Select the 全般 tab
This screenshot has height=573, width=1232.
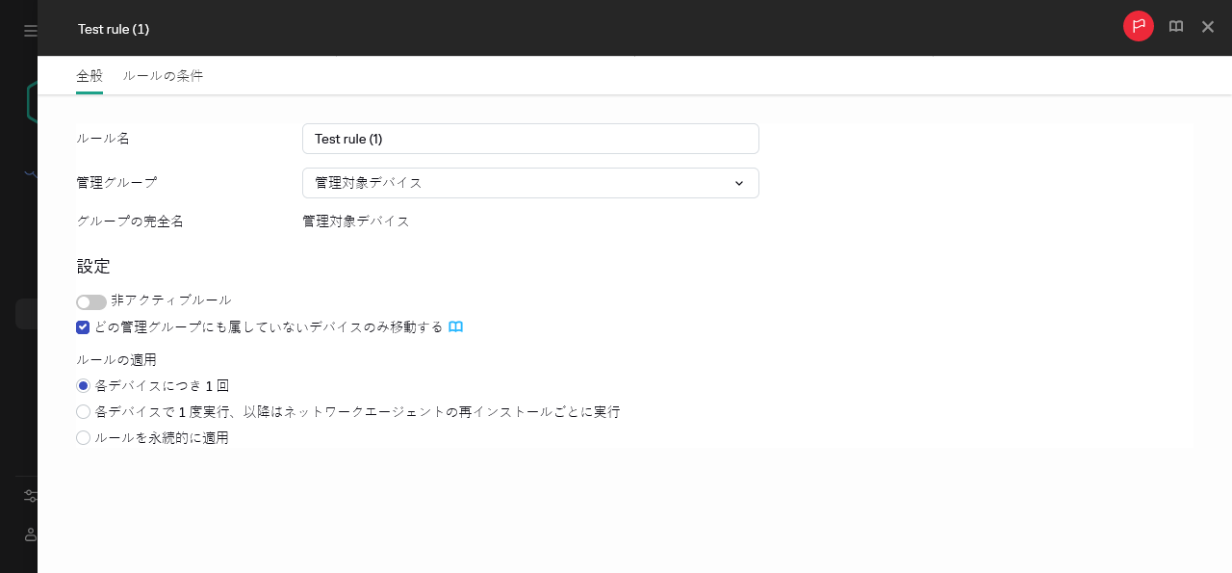pyautogui.click(x=90, y=75)
